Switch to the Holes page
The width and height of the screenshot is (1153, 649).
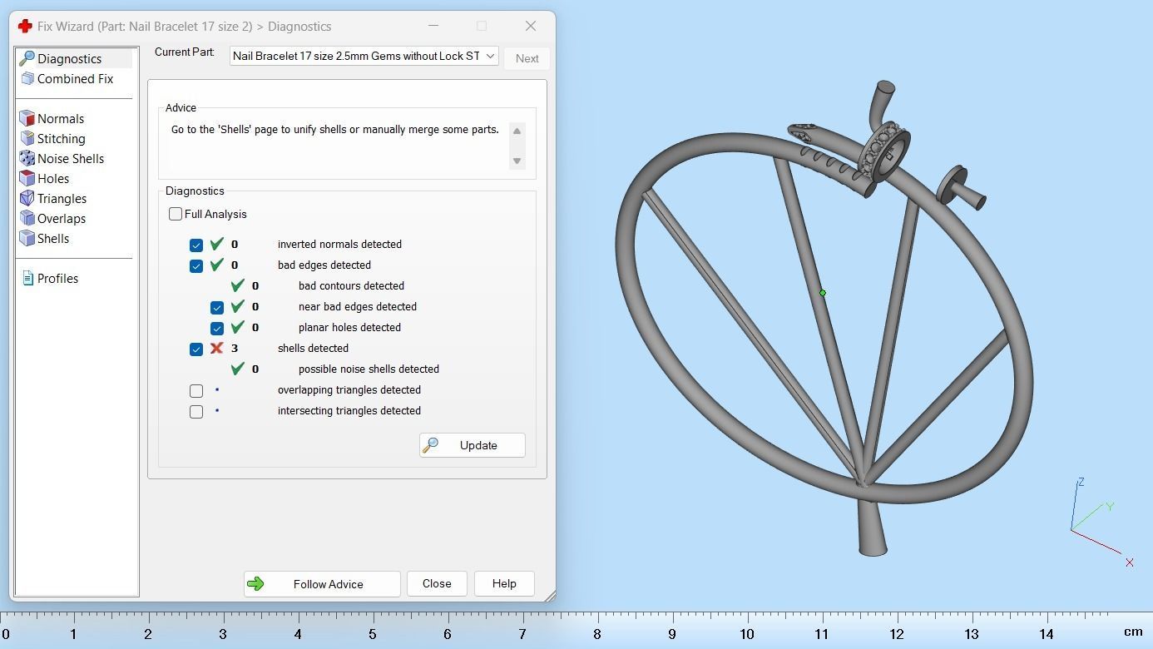coord(52,178)
